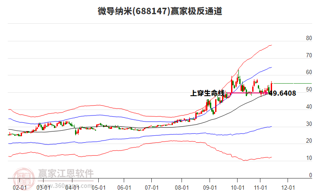The height and width of the screenshot is (194, 313).
Task: Click the 49.6408 price value label
Action: tap(282, 93)
